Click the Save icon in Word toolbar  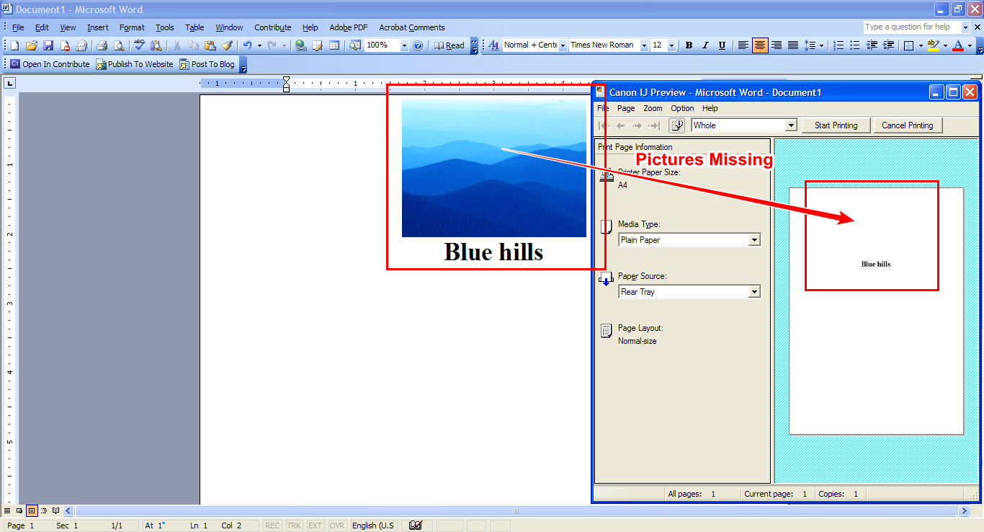tap(48, 45)
